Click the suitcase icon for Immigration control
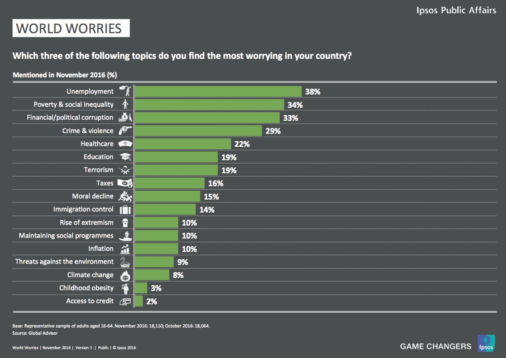This screenshot has height=358, width=506. [x=125, y=209]
